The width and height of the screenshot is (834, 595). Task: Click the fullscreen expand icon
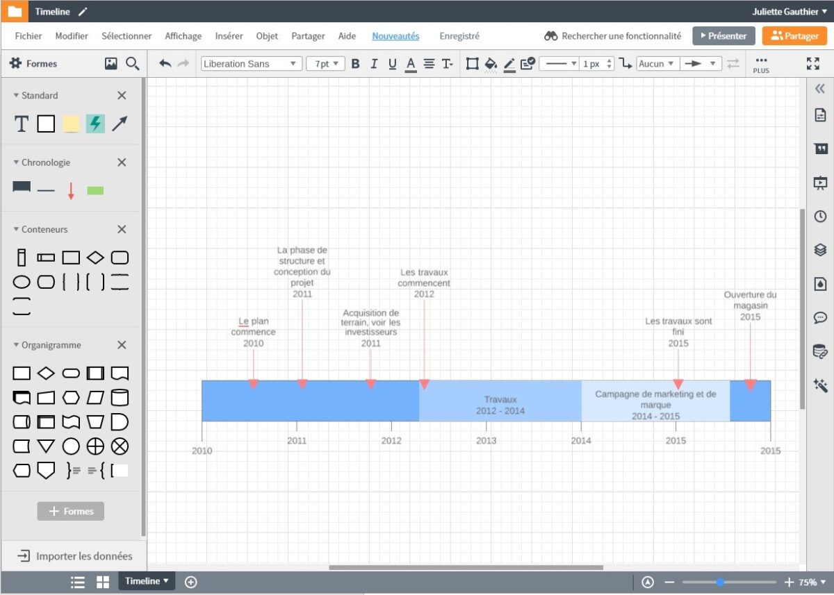click(812, 63)
